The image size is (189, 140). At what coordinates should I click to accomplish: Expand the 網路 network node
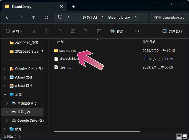(x=5, y=129)
